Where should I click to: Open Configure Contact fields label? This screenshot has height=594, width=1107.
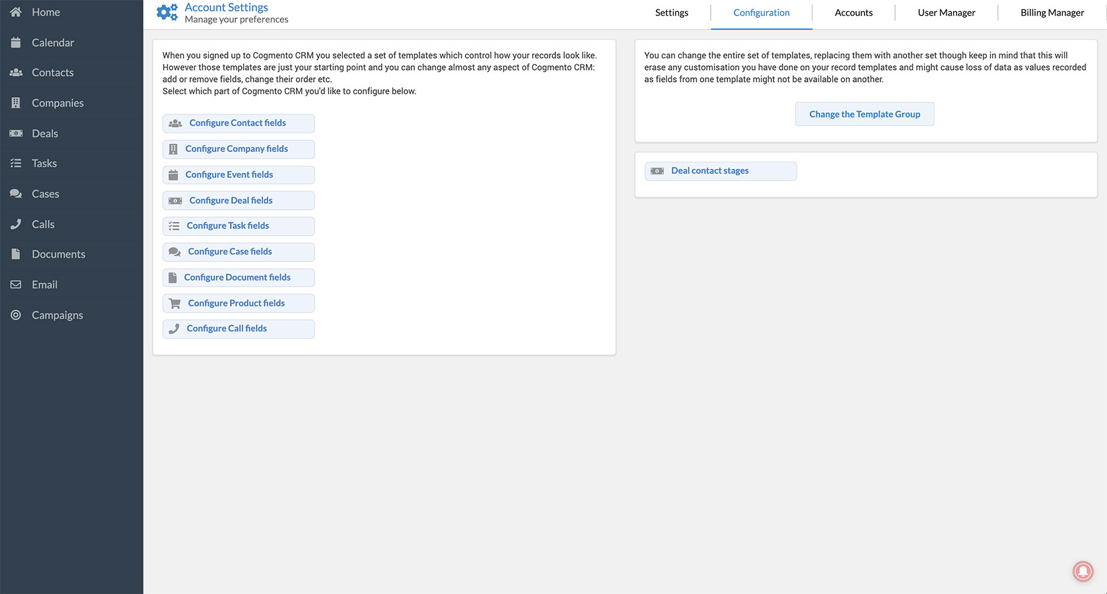coord(238,123)
